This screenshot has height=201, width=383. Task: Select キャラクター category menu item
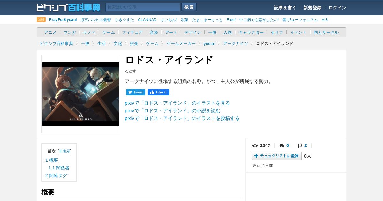251,32
